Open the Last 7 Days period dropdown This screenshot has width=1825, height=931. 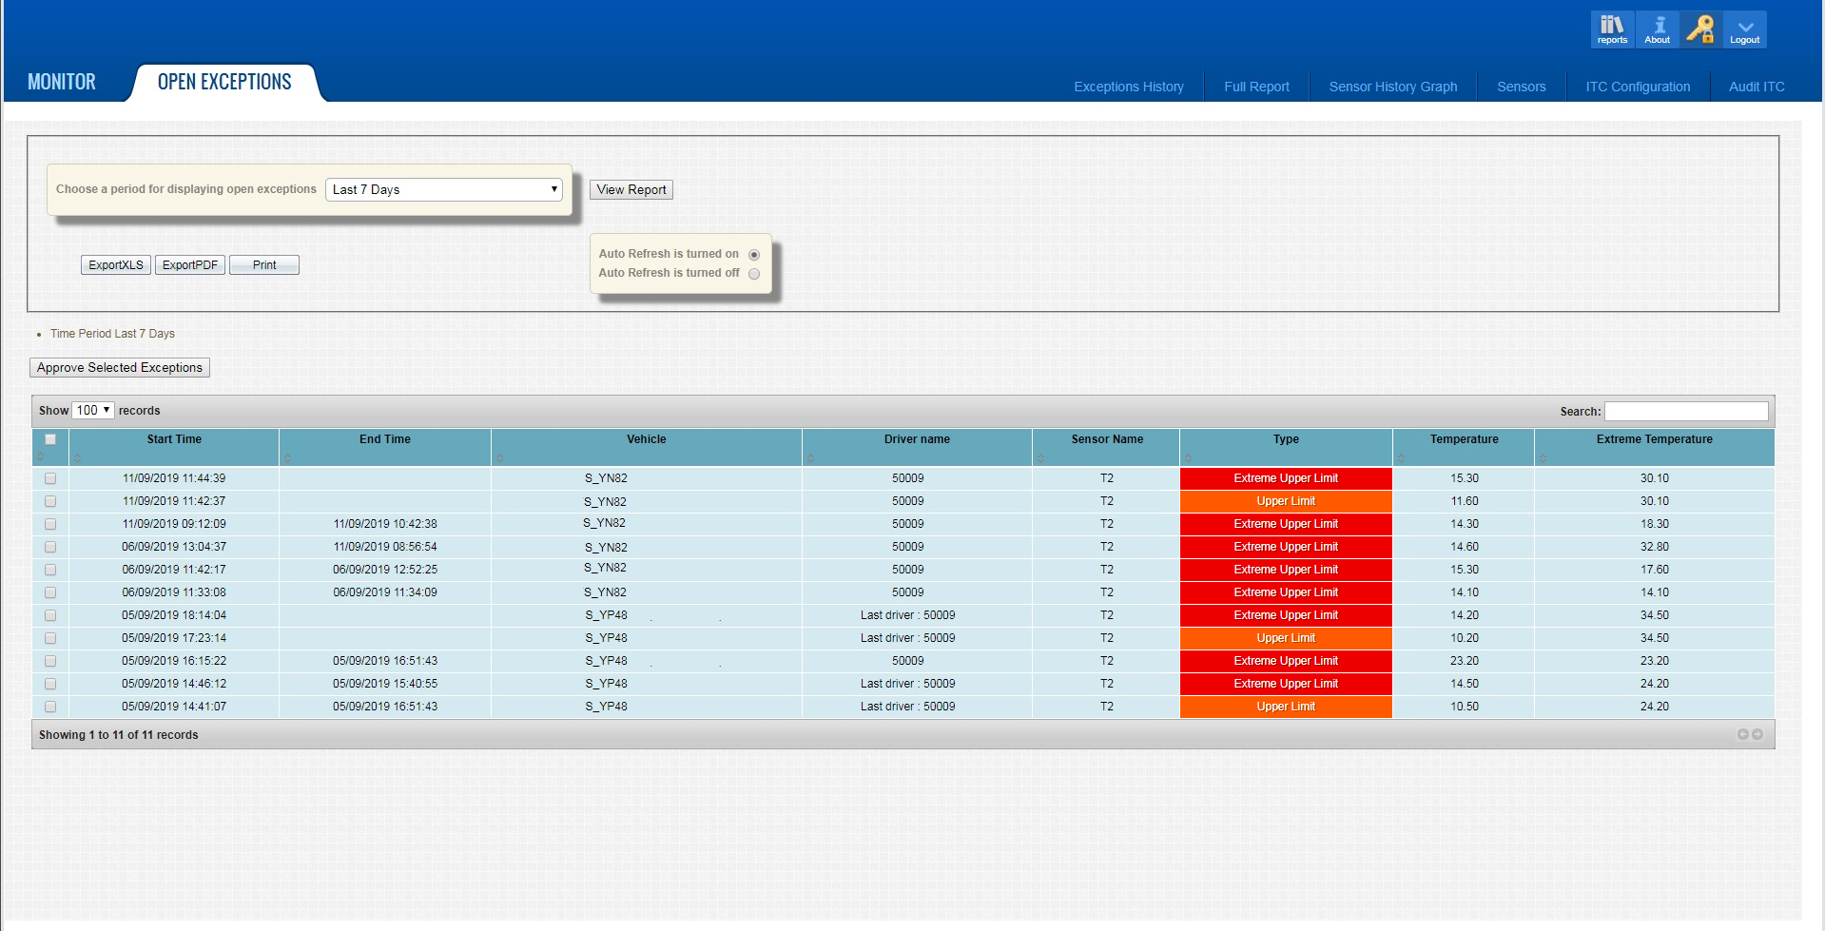click(443, 189)
